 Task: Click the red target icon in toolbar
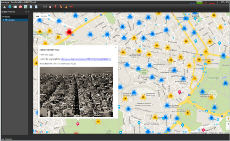coord(20,7)
